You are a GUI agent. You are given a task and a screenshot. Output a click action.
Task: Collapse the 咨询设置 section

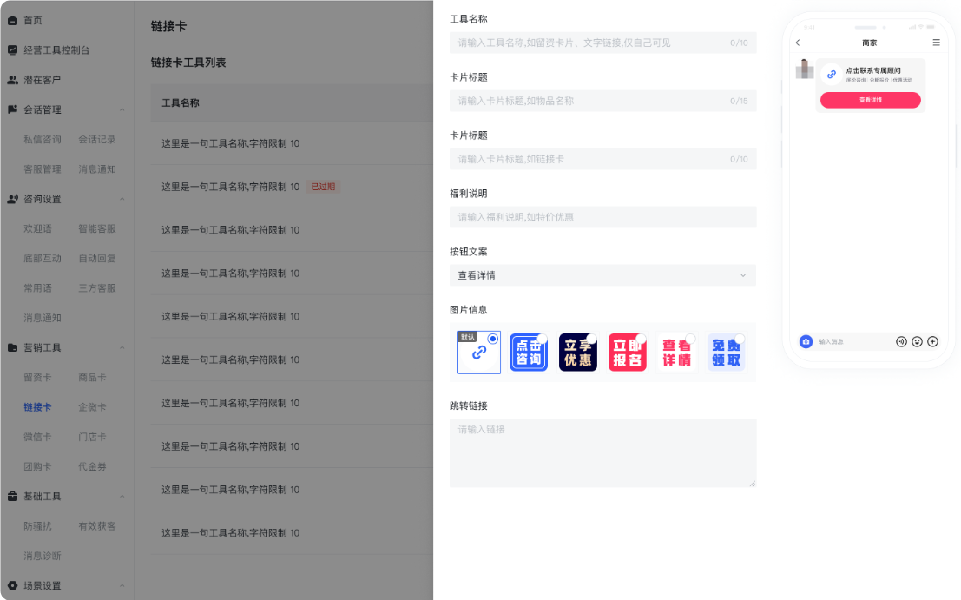[x=122, y=199]
